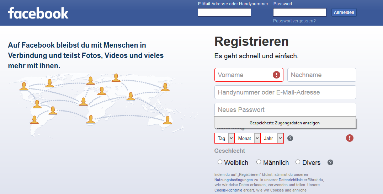Open the Cookie-Richtlinie link

pyautogui.click(x=228, y=190)
